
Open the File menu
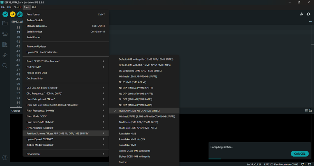3,7
